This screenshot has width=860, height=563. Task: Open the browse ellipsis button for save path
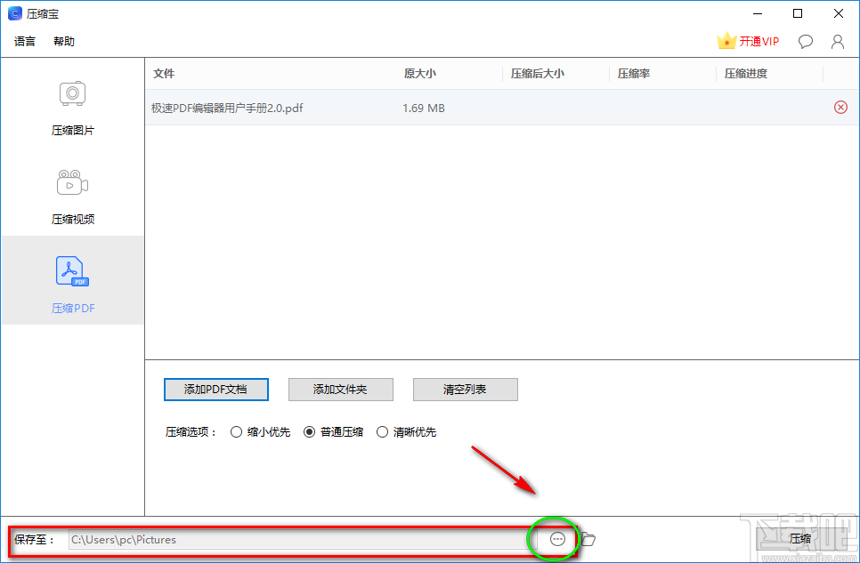tap(557, 539)
